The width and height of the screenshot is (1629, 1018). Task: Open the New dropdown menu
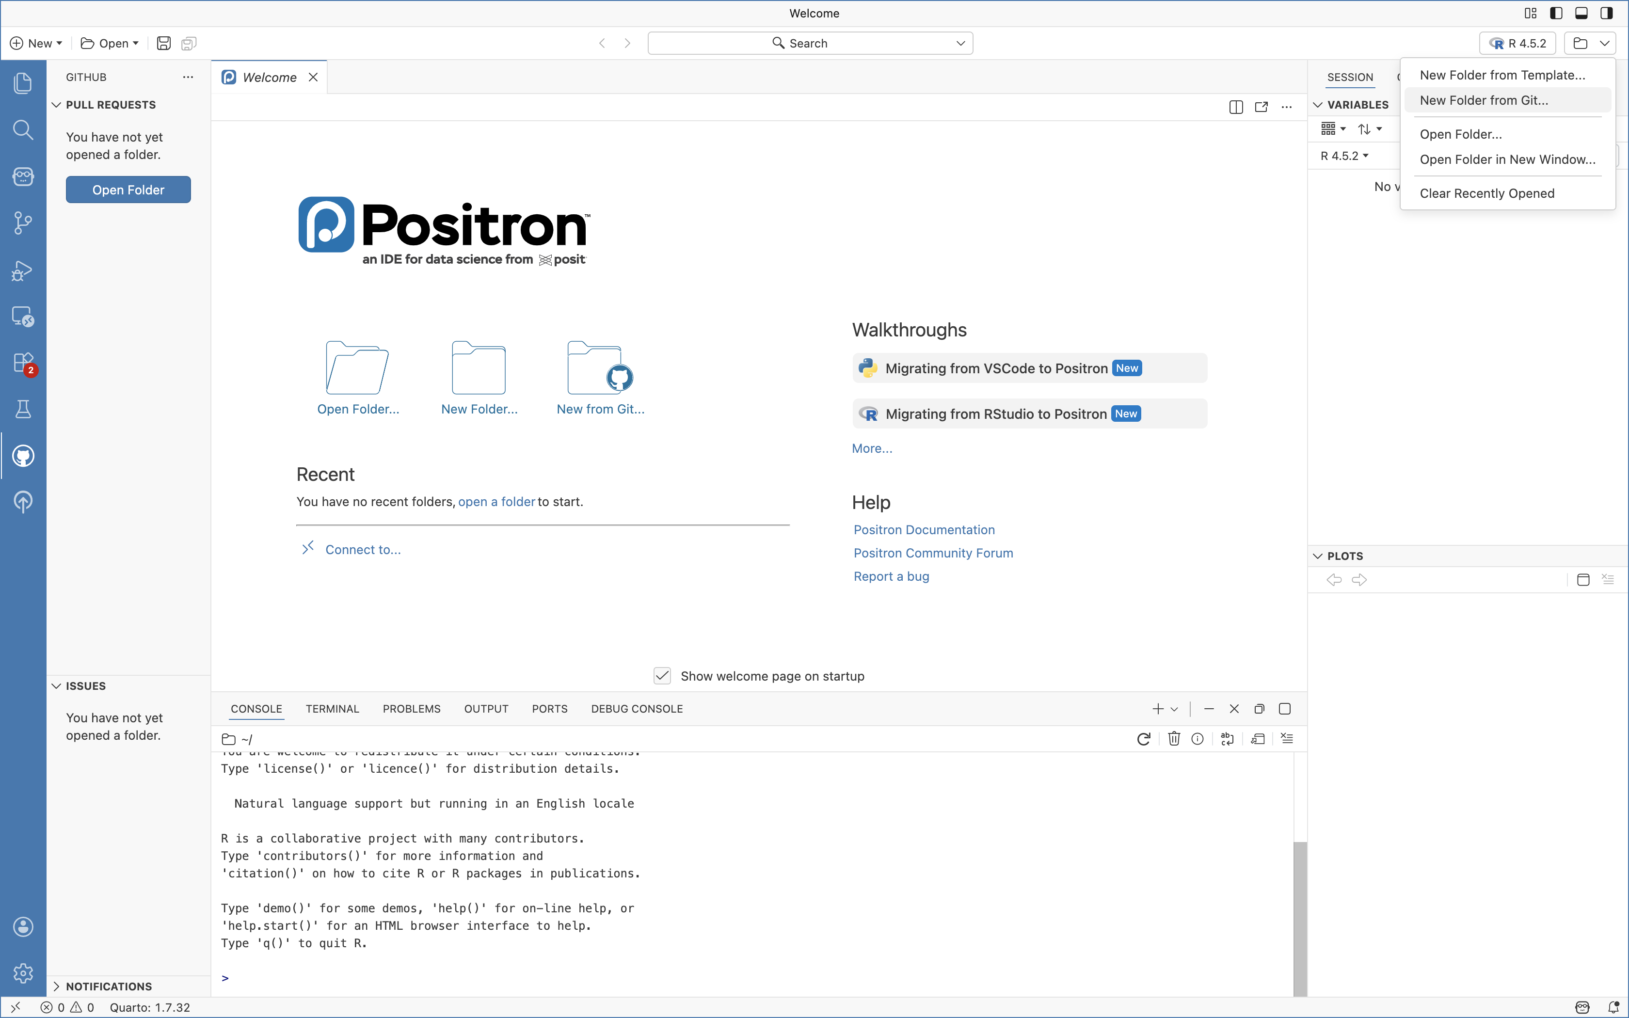point(36,43)
